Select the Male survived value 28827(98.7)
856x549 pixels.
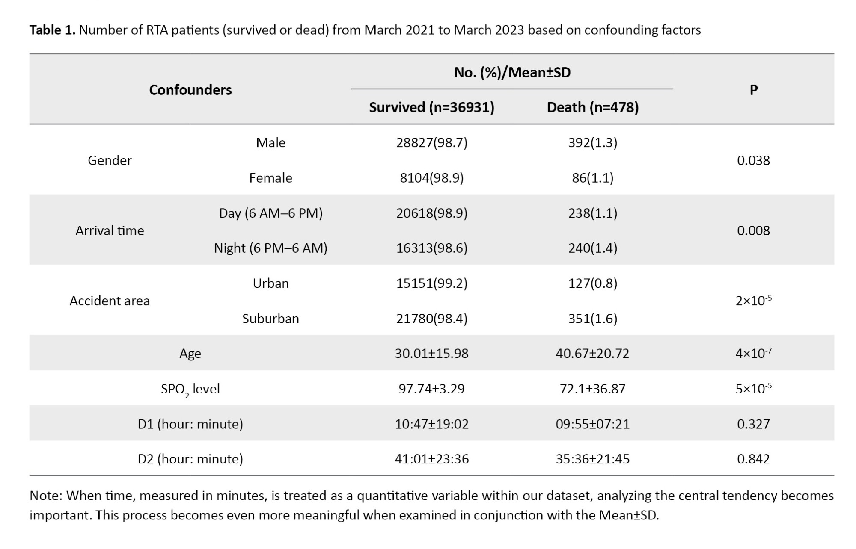coord(431,142)
